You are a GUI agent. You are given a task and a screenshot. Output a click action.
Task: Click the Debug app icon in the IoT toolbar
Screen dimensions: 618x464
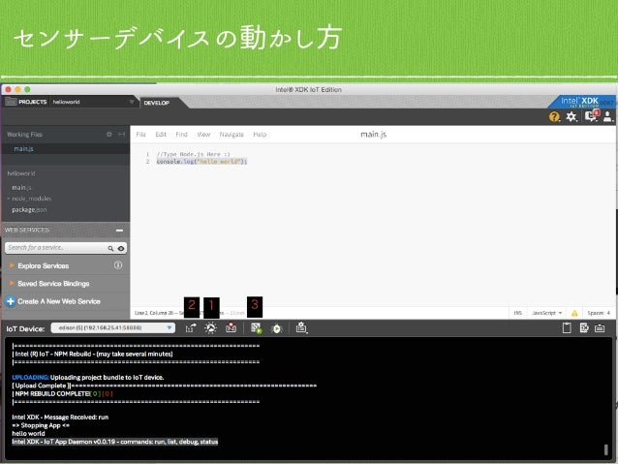click(x=277, y=328)
